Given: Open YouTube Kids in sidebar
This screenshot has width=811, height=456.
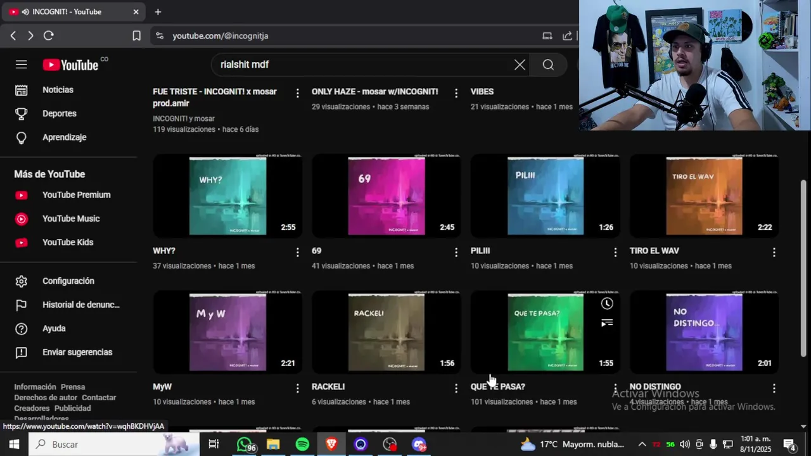Looking at the screenshot, I should pos(68,243).
